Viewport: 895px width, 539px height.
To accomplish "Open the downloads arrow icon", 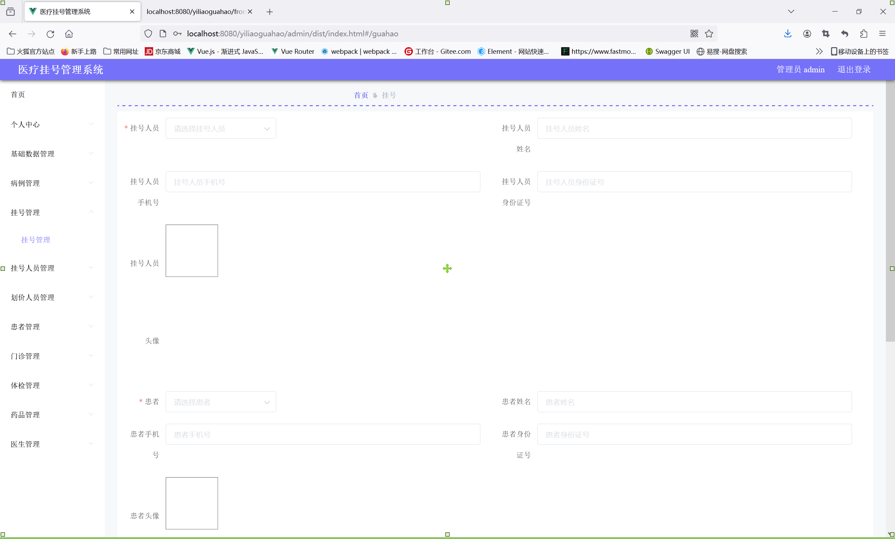I will pyautogui.click(x=787, y=34).
